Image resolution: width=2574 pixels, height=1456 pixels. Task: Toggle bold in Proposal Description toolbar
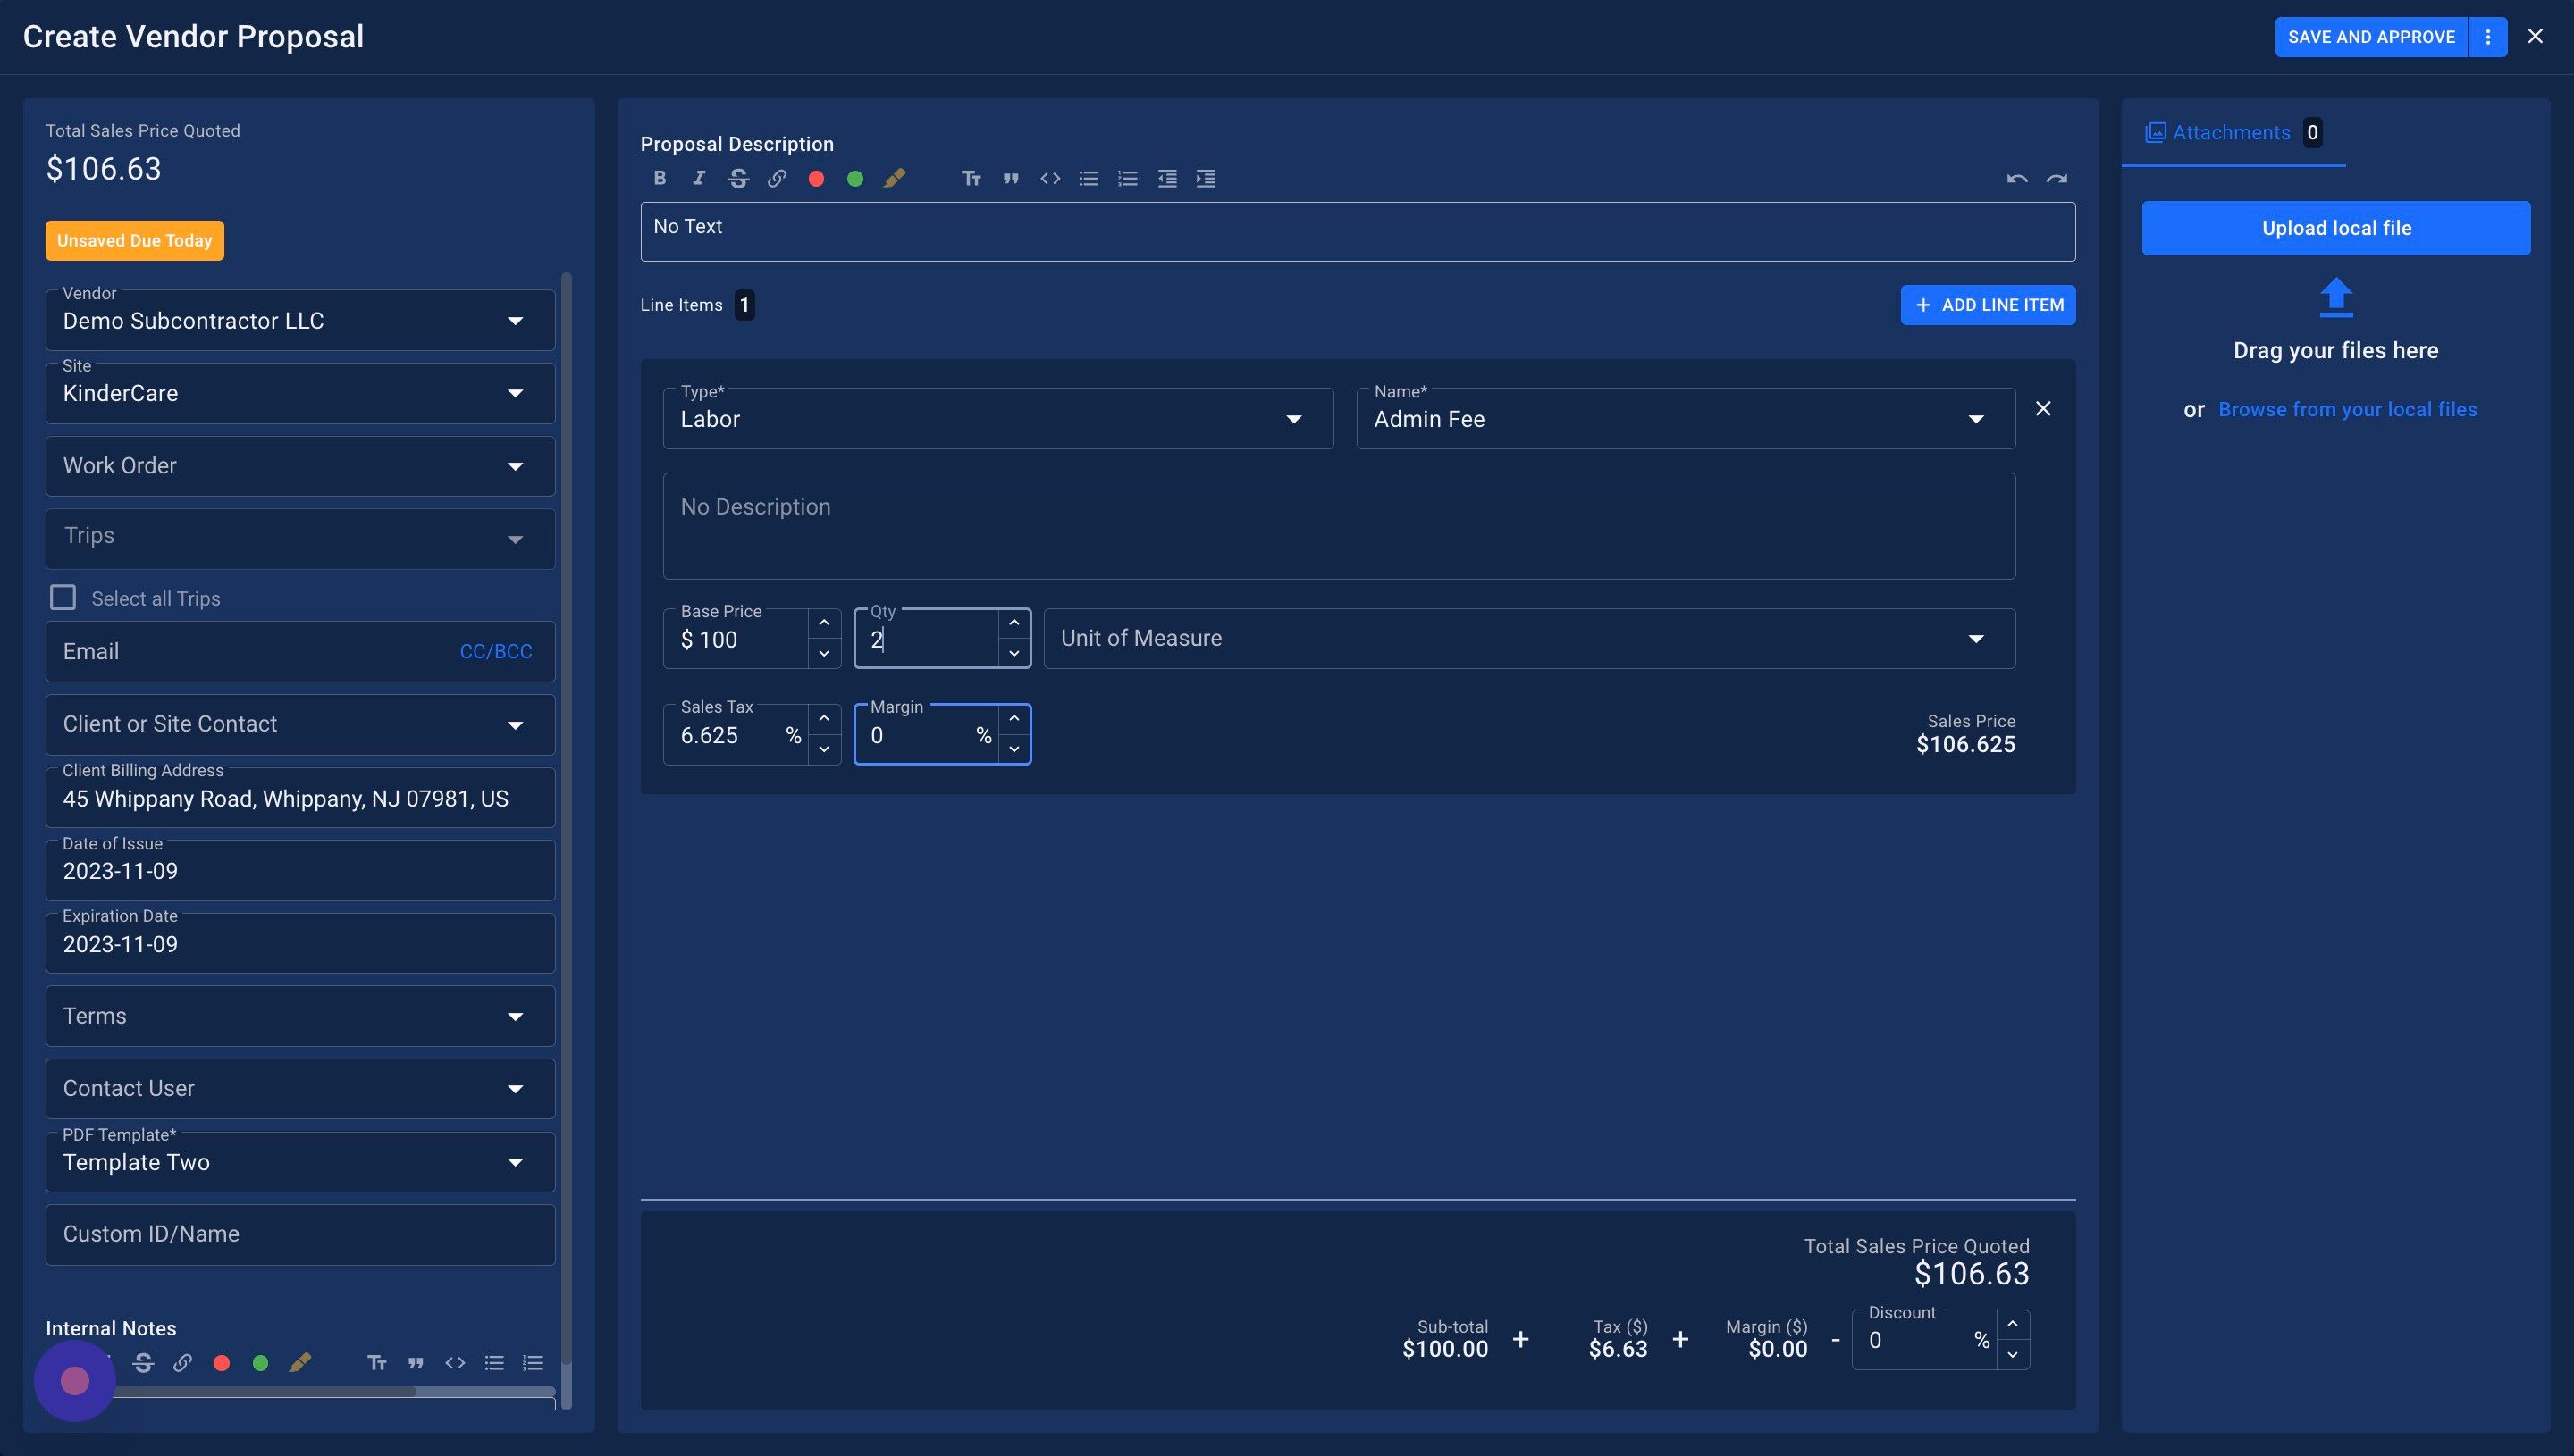(x=660, y=178)
